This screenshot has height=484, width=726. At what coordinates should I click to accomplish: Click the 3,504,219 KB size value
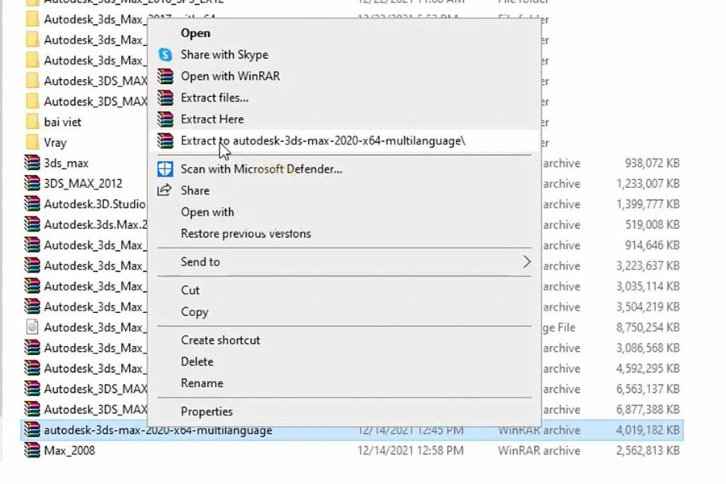point(648,307)
